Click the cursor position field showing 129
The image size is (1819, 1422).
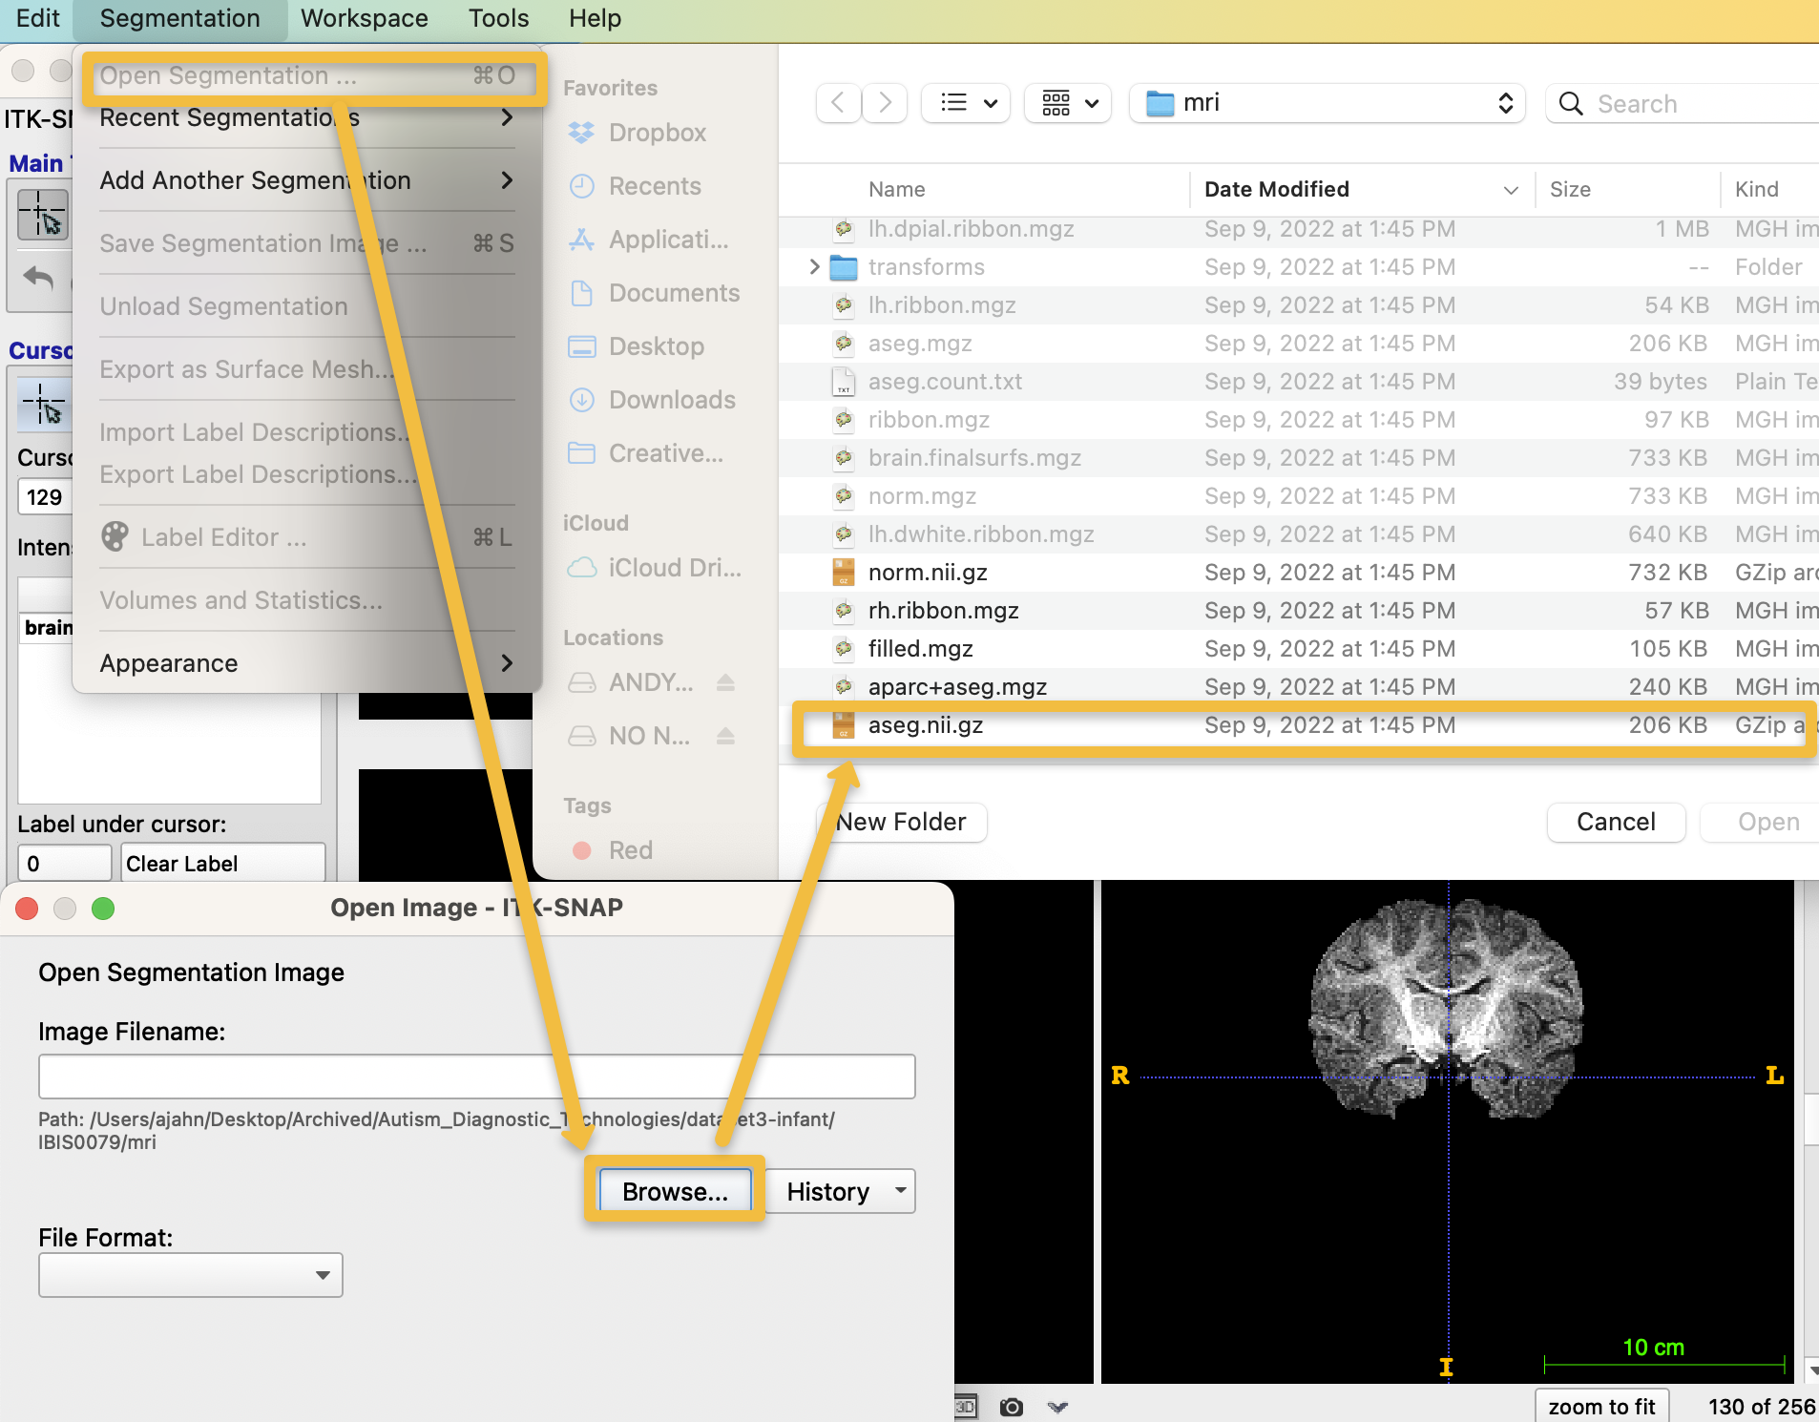click(45, 497)
